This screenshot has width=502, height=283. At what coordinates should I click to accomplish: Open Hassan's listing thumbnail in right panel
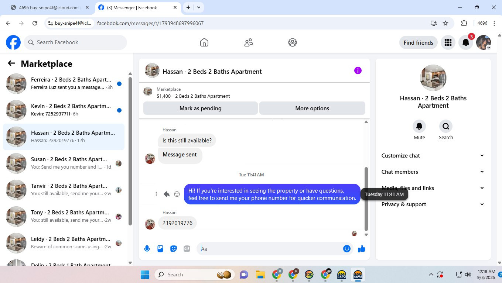pos(433,78)
